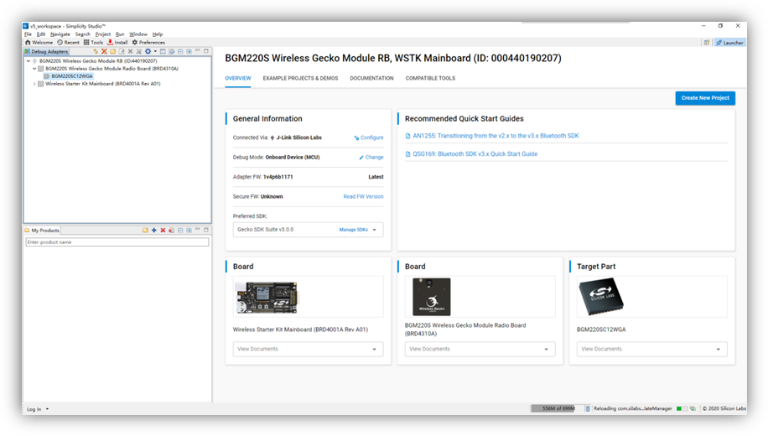Open the Welcome home view
768x436 pixels.
(x=39, y=43)
